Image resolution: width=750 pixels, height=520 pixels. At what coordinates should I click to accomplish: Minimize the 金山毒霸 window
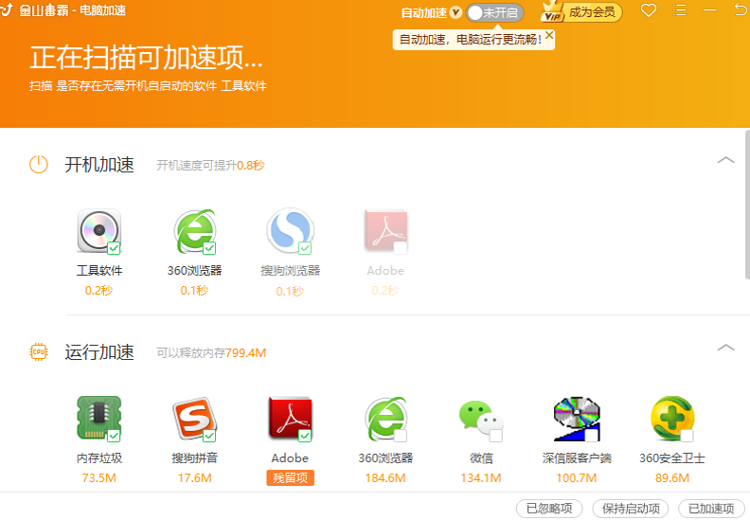(710, 10)
